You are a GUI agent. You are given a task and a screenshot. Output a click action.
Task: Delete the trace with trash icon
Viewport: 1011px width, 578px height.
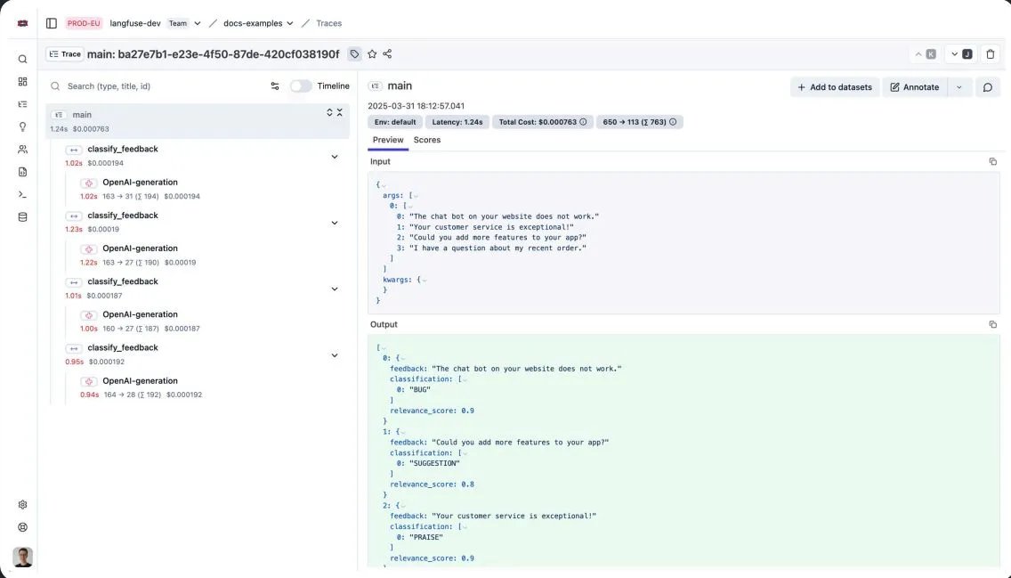pyautogui.click(x=990, y=54)
